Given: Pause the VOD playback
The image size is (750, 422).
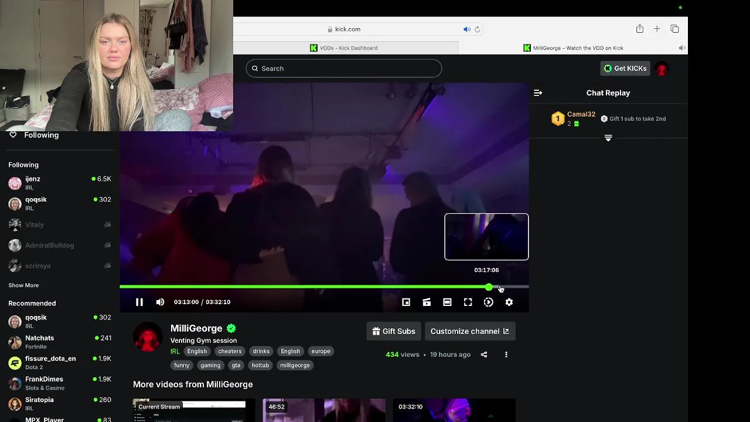Looking at the screenshot, I should 139,302.
